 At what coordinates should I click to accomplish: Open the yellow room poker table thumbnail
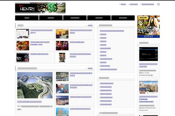(x=62, y=34)
